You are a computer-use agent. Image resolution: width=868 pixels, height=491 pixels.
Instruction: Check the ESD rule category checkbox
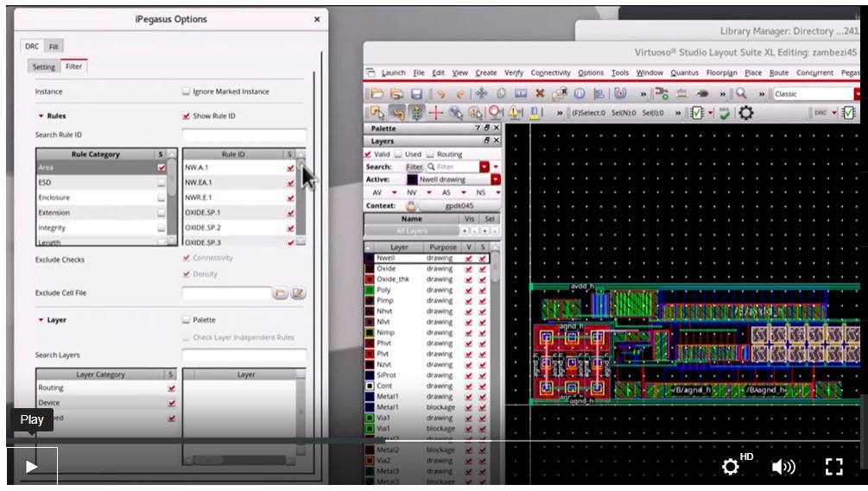(161, 183)
